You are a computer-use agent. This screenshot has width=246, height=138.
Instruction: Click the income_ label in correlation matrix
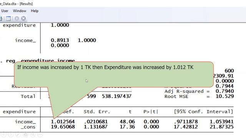[25, 40]
